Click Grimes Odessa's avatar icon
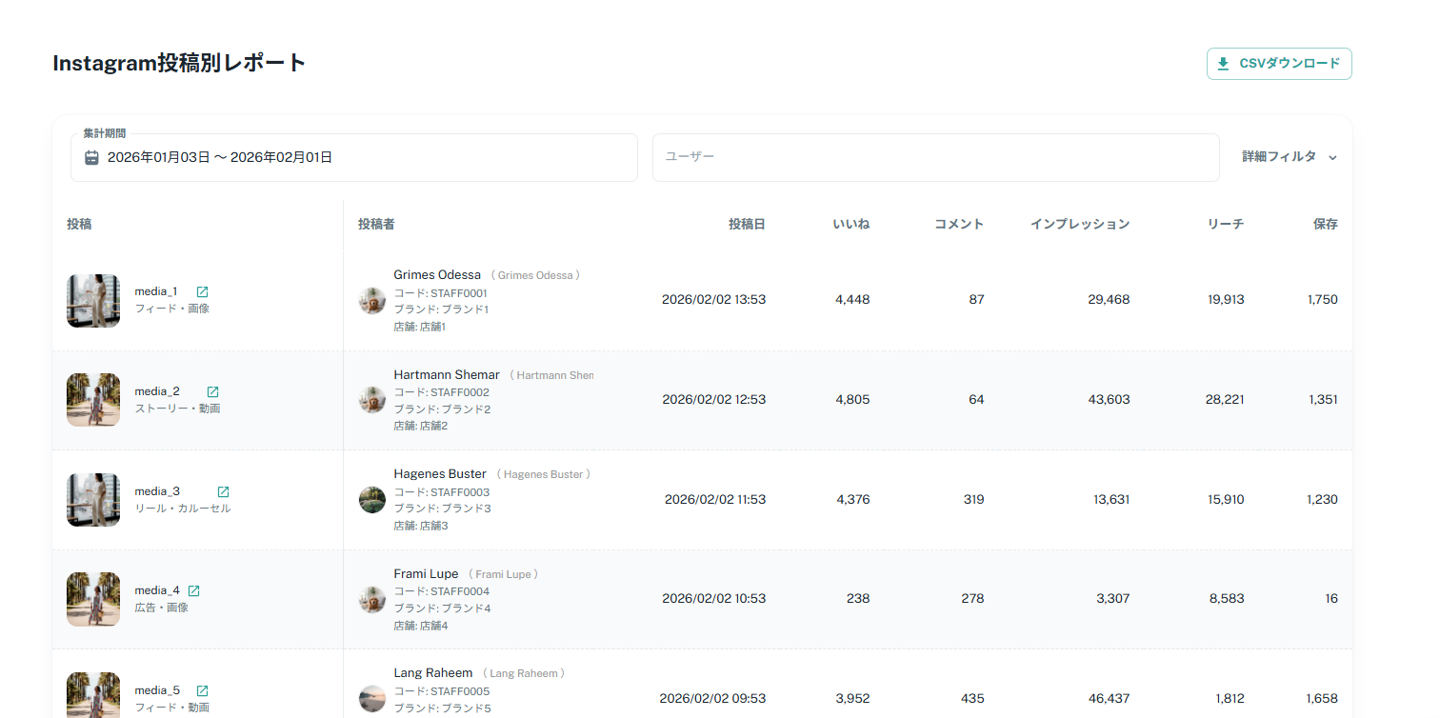 click(x=372, y=301)
